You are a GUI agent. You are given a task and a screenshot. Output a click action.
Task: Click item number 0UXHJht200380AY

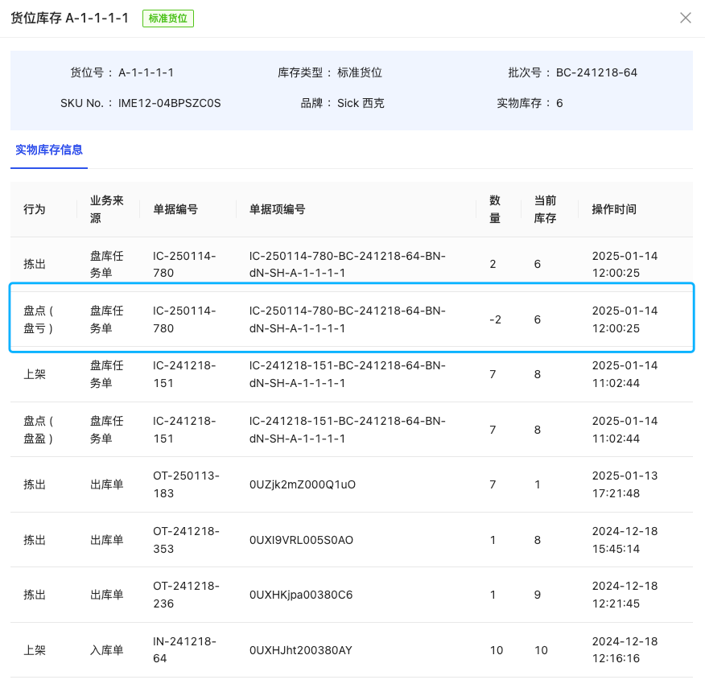click(300, 650)
